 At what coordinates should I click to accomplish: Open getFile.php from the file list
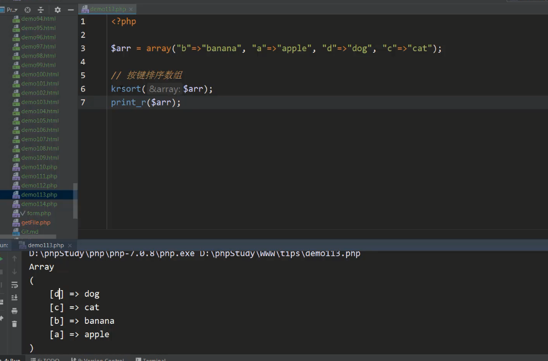pyautogui.click(x=36, y=222)
